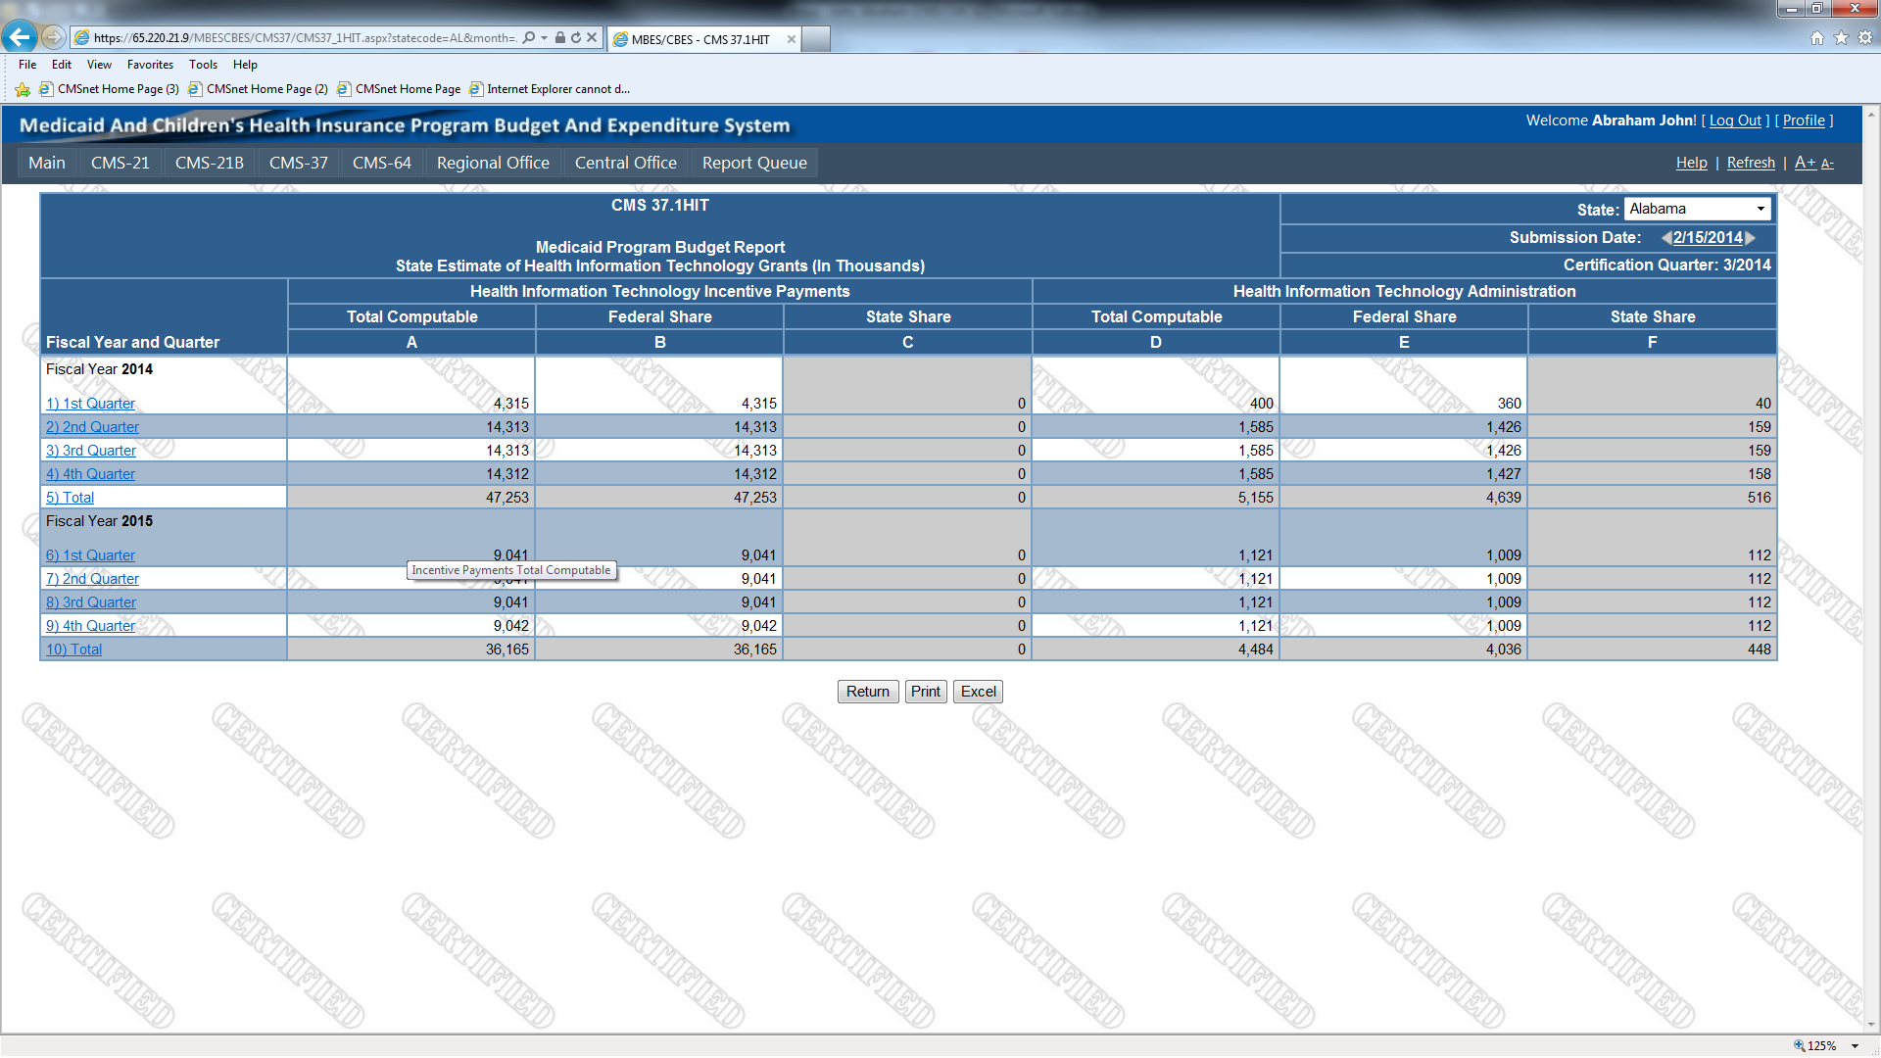Click the Log Out link
This screenshot has height=1058, width=1881.
(1735, 120)
